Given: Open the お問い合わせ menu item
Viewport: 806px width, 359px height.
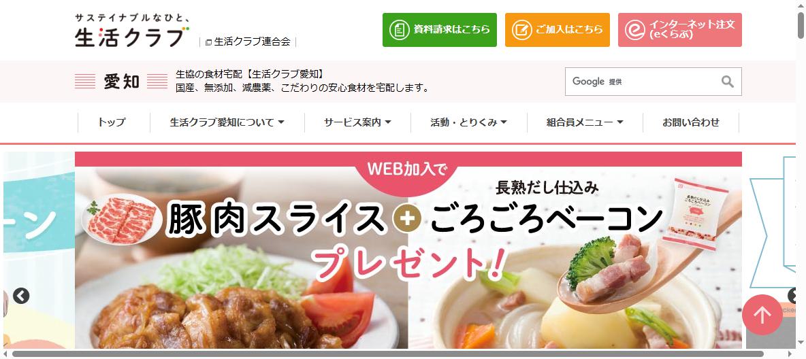Looking at the screenshot, I should tap(691, 123).
